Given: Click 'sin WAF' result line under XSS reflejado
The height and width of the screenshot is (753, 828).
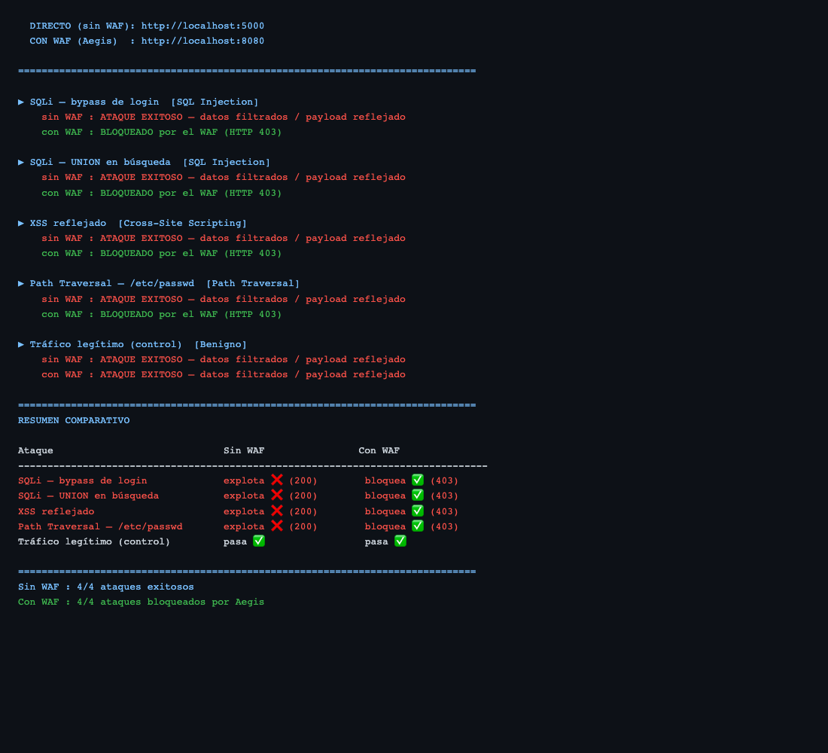Looking at the screenshot, I should [224, 238].
